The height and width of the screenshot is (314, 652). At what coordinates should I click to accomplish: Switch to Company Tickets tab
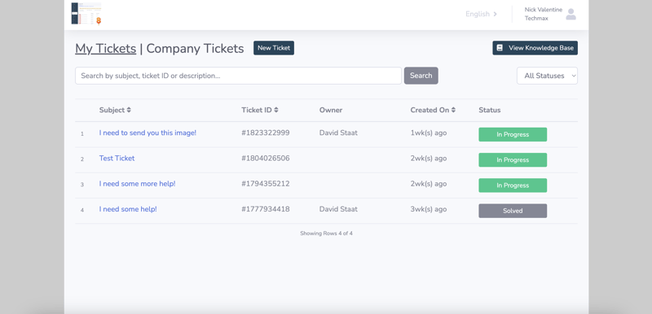coord(195,49)
